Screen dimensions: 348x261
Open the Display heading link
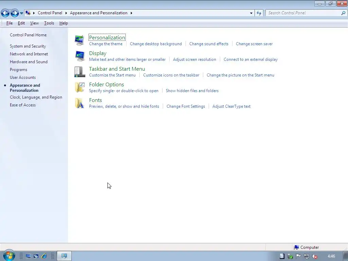point(98,53)
